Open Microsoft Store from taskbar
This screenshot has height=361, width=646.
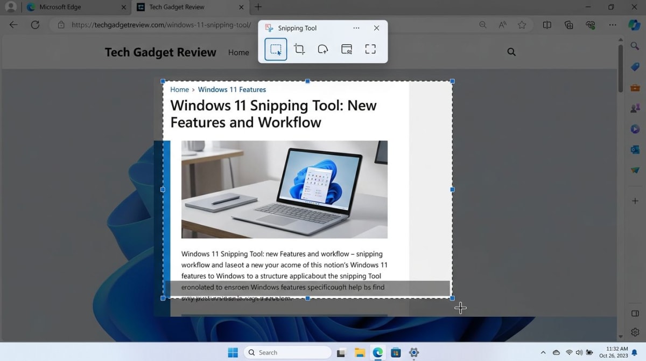point(396,353)
